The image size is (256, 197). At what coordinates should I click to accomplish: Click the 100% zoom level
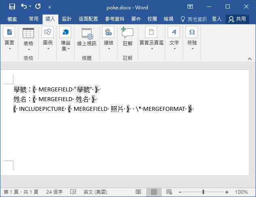[241, 192]
